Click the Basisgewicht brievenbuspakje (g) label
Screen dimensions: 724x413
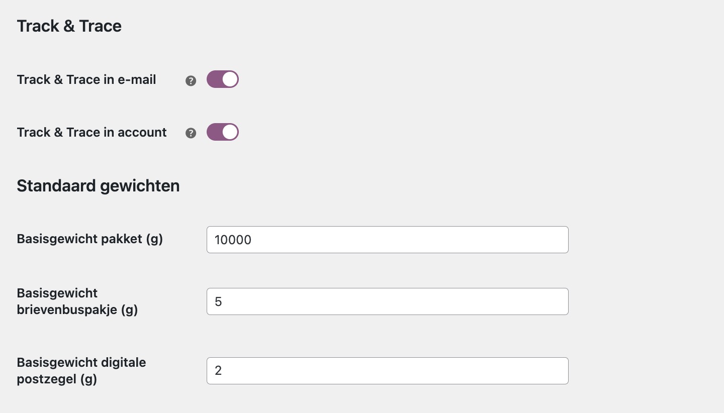77,301
